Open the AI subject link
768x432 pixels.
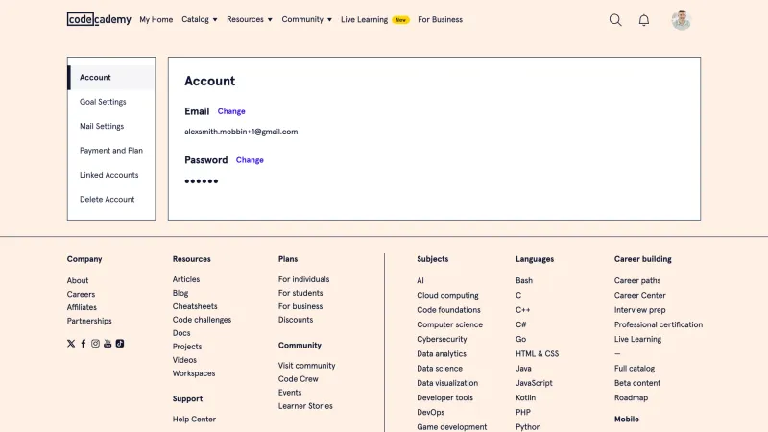[420, 280]
